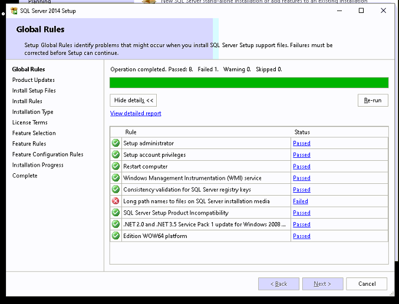Screen dimensions: 399x304
Task: Click check icon beside Edition WOW64 platform
Action: pyautogui.click(x=116, y=236)
